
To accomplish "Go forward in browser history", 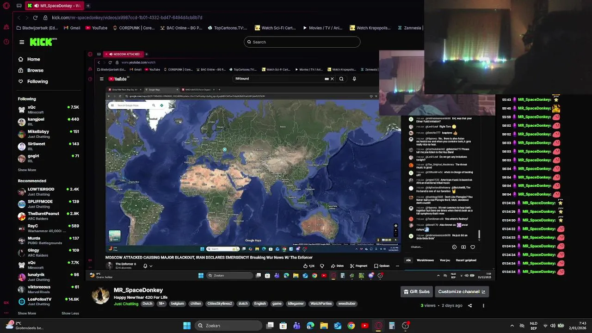I will click(x=27, y=18).
